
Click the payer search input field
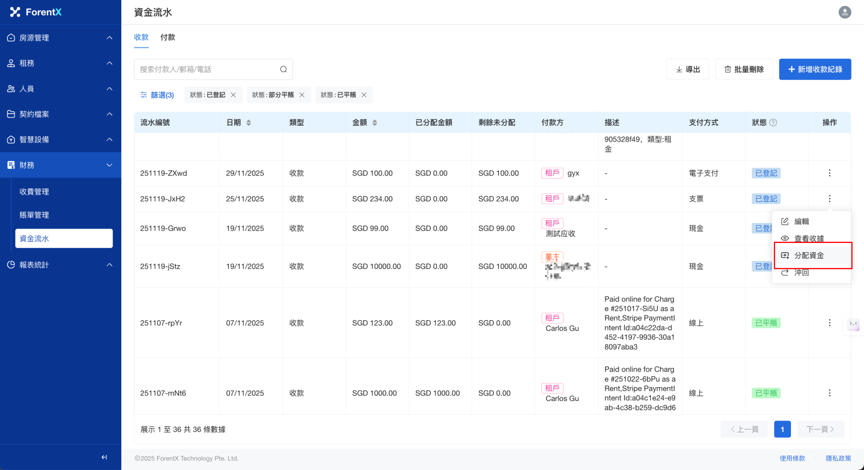(x=206, y=69)
